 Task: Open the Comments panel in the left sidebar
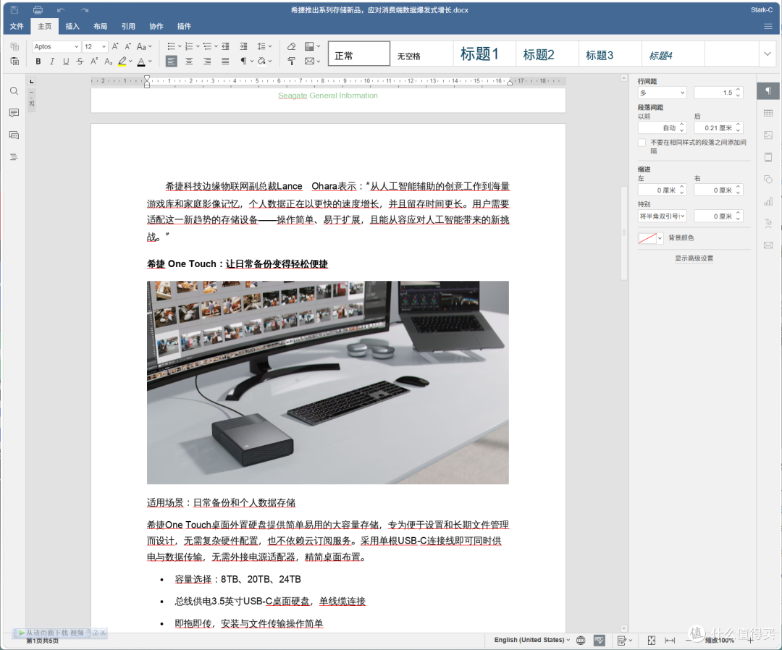point(14,113)
